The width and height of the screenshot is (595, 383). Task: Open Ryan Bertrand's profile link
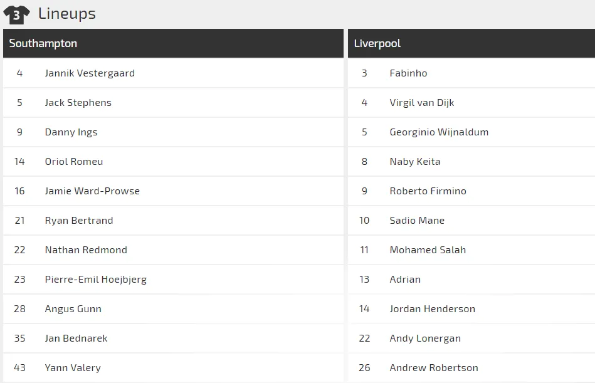(79, 221)
